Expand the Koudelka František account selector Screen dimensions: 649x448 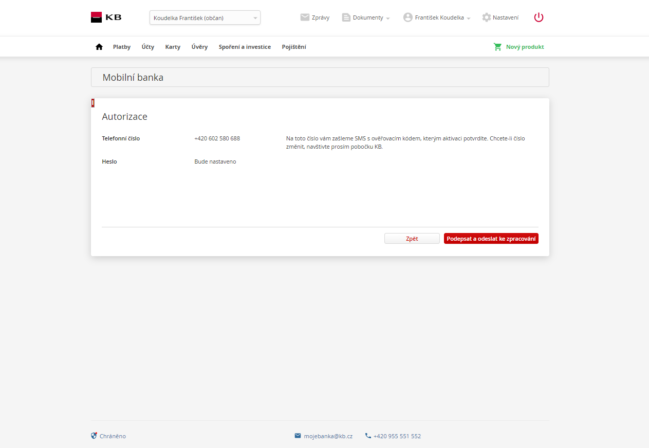click(205, 18)
